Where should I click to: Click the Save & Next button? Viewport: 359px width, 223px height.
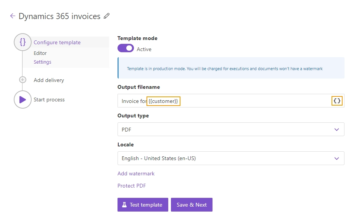coord(192,205)
